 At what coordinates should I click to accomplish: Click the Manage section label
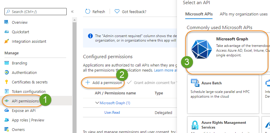(12, 53)
